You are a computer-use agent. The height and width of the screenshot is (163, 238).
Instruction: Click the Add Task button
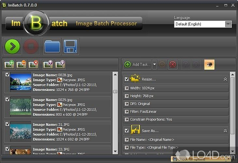(138, 65)
